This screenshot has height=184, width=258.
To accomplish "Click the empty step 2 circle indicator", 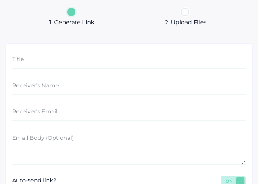I will [185, 12].
